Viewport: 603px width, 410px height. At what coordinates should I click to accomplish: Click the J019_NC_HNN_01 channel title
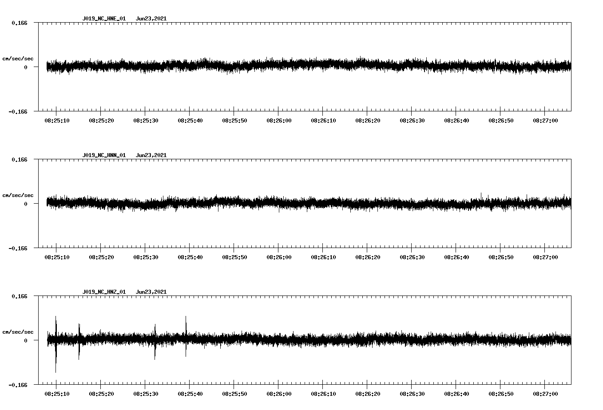point(104,155)
